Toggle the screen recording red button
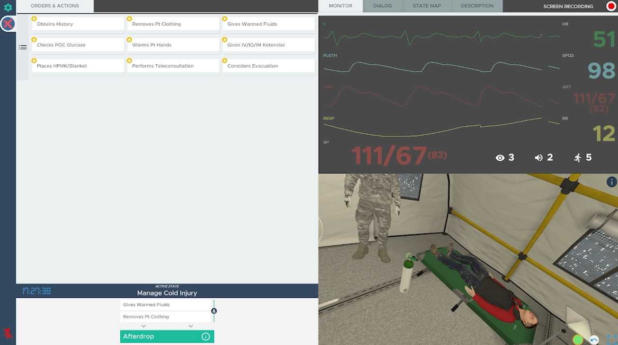This screenshot has width=618, height=345. coord(611,6)
